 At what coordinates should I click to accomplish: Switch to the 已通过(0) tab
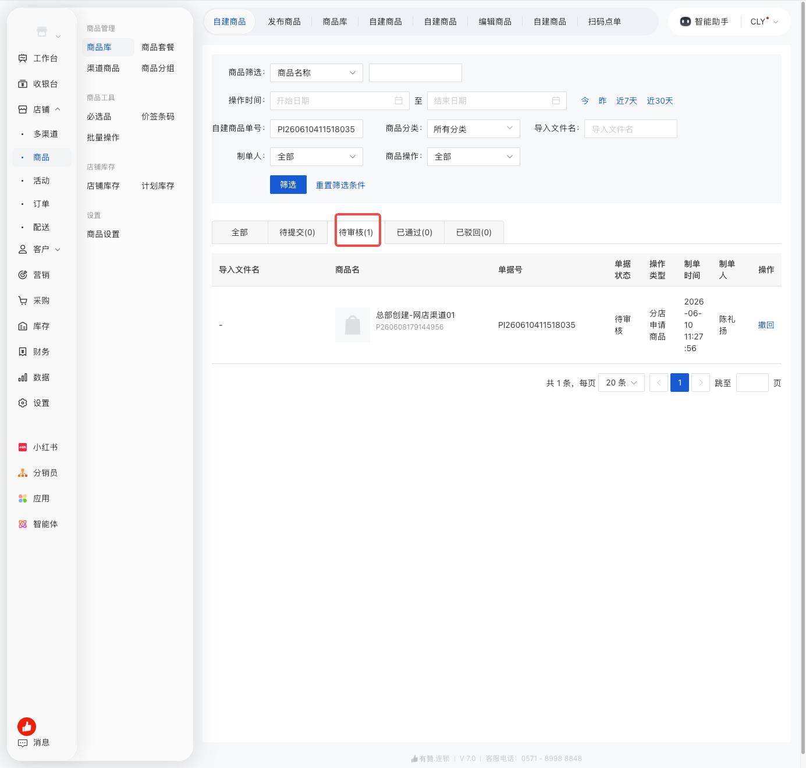click(x=414, y=232)
